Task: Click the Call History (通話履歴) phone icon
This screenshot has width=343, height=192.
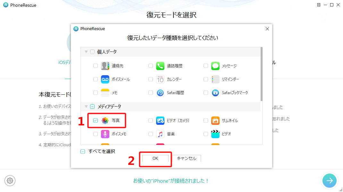Action: click(160, 66)
